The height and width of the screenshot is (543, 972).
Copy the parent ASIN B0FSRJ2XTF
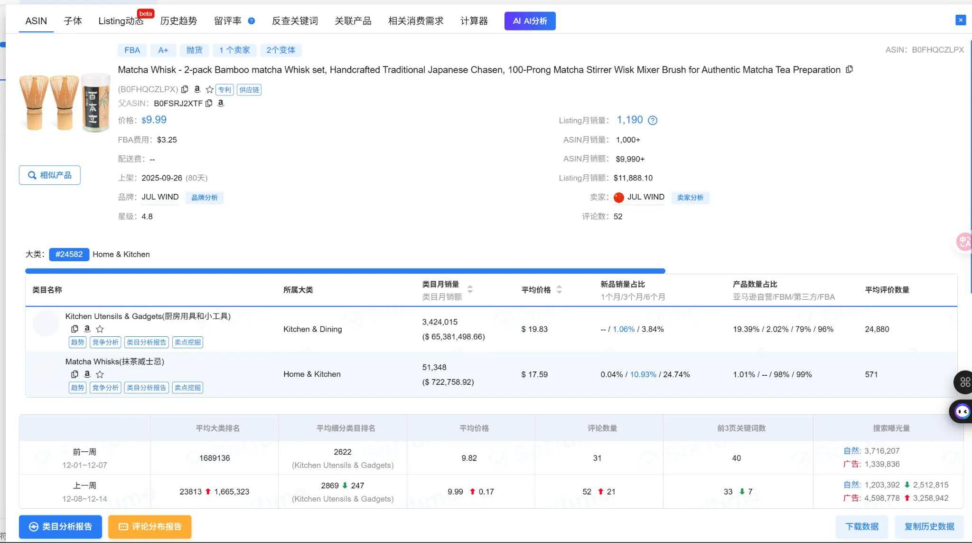209,103
